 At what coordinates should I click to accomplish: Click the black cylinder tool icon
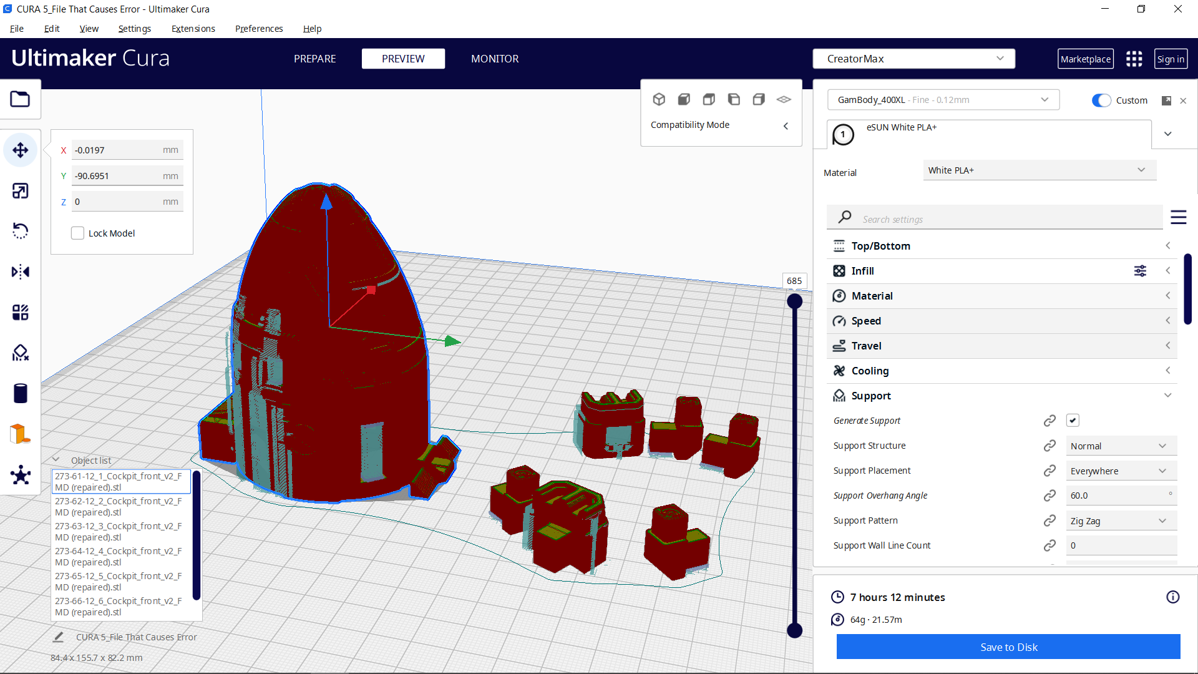click(20, 393)
